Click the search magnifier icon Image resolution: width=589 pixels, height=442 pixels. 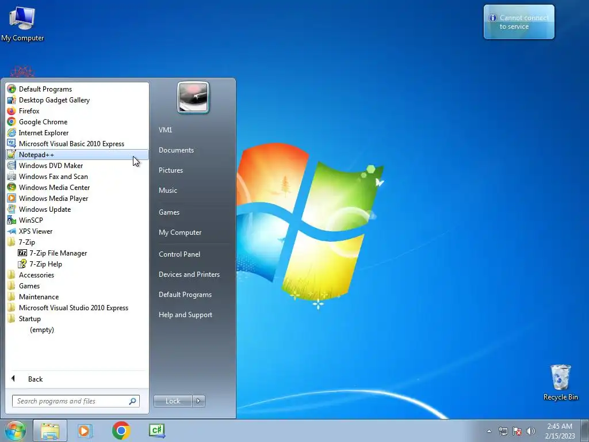tap(133, 401)
